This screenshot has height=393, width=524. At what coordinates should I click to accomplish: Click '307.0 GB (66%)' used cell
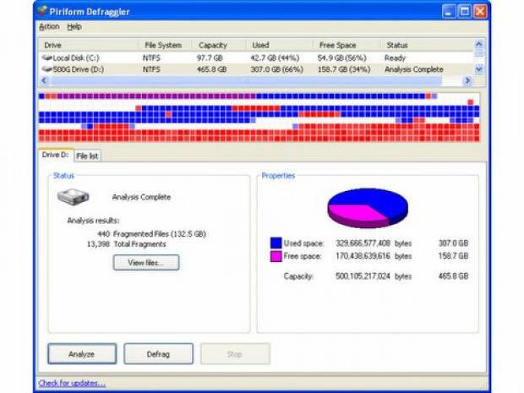coord(276,69)
